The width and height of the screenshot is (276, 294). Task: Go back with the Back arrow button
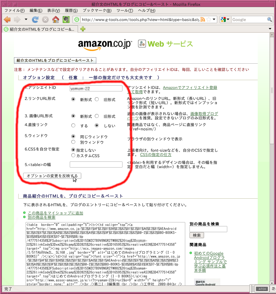coord(7,19)
